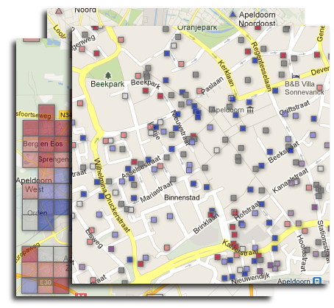Click the Regentesselaan street label
The image size is (334, 308).
(261, 66)
